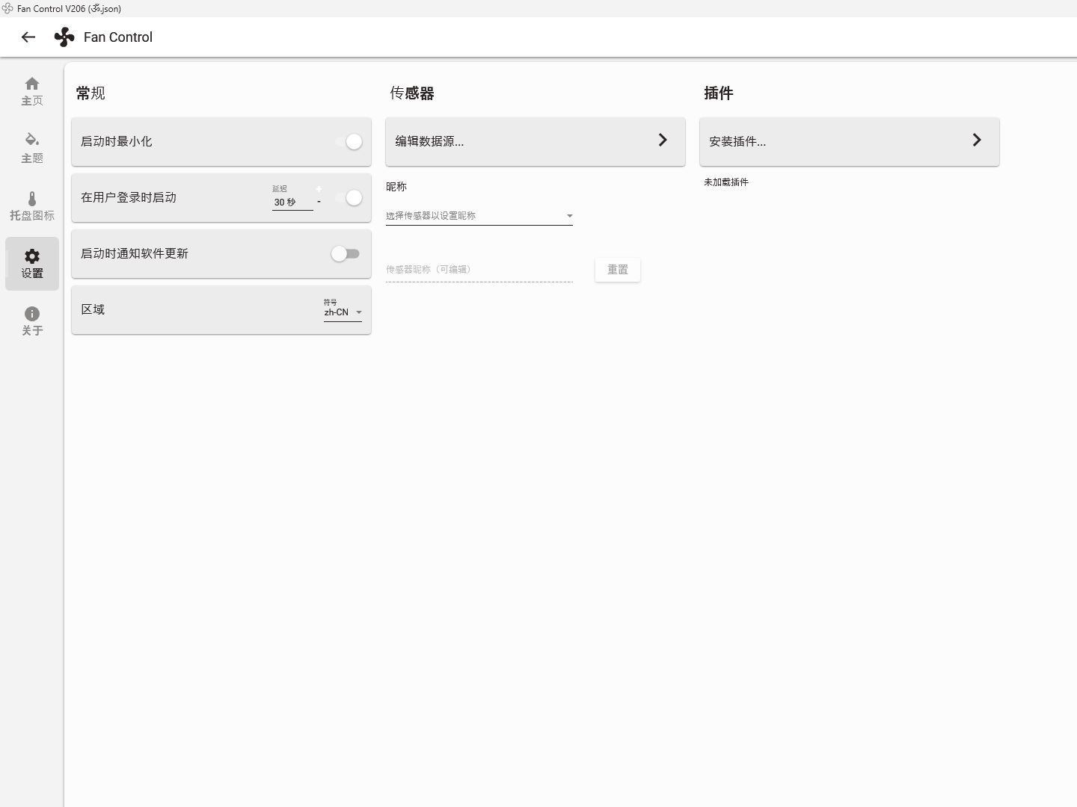Open the 托盘图标 tray icon section
The width and height of the screenshot is (1077, 807).
coord(32,206)
